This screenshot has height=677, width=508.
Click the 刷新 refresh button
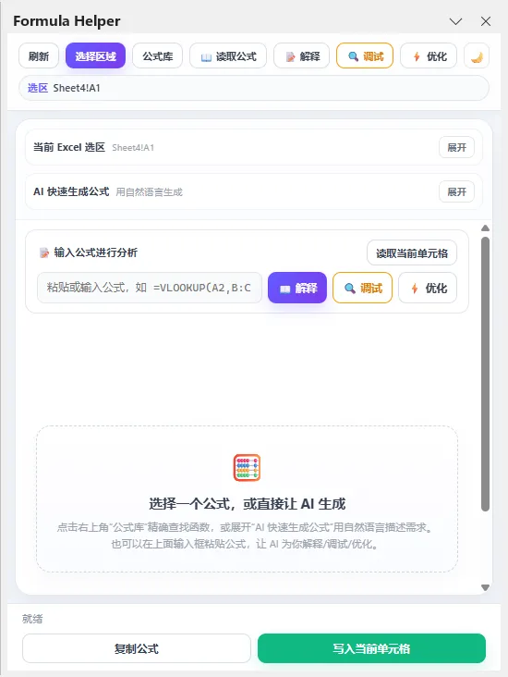(39, 56)
